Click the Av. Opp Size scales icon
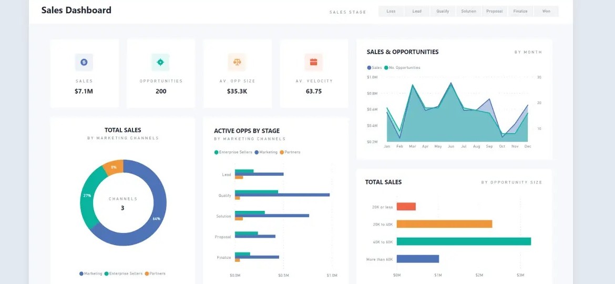The image size is (615, 284). click(x=237, y=62)
